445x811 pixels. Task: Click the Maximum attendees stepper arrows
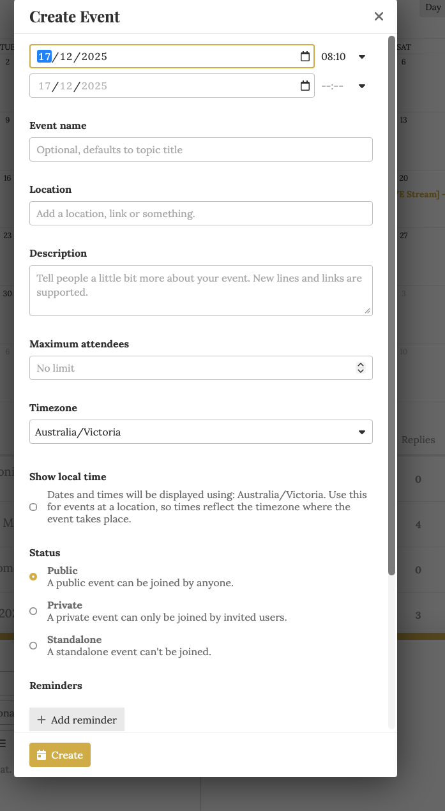361,368
